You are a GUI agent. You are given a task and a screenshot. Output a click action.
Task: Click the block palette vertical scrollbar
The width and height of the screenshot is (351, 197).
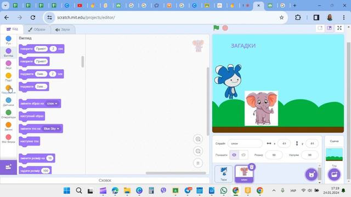coord(83,62)
